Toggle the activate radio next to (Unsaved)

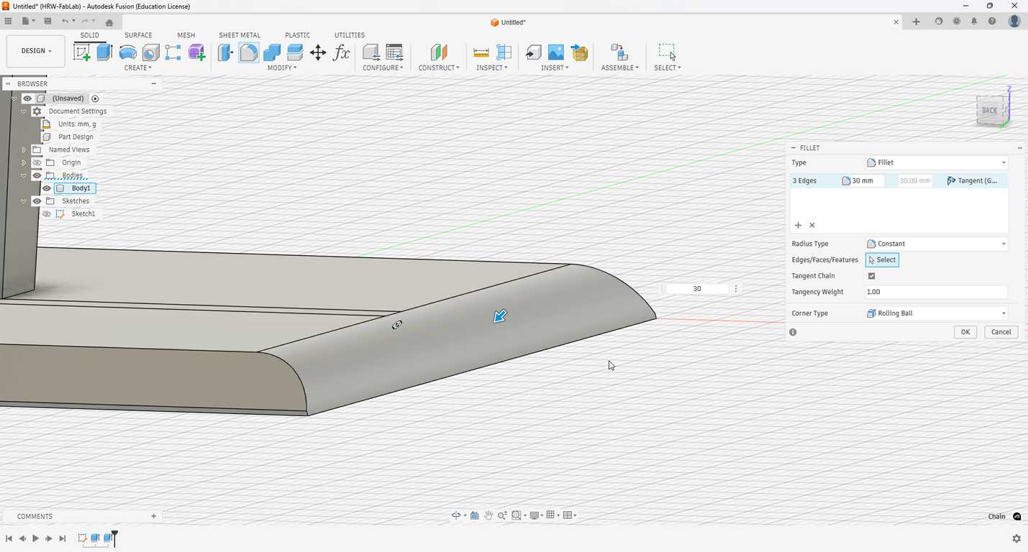(95, 98)
